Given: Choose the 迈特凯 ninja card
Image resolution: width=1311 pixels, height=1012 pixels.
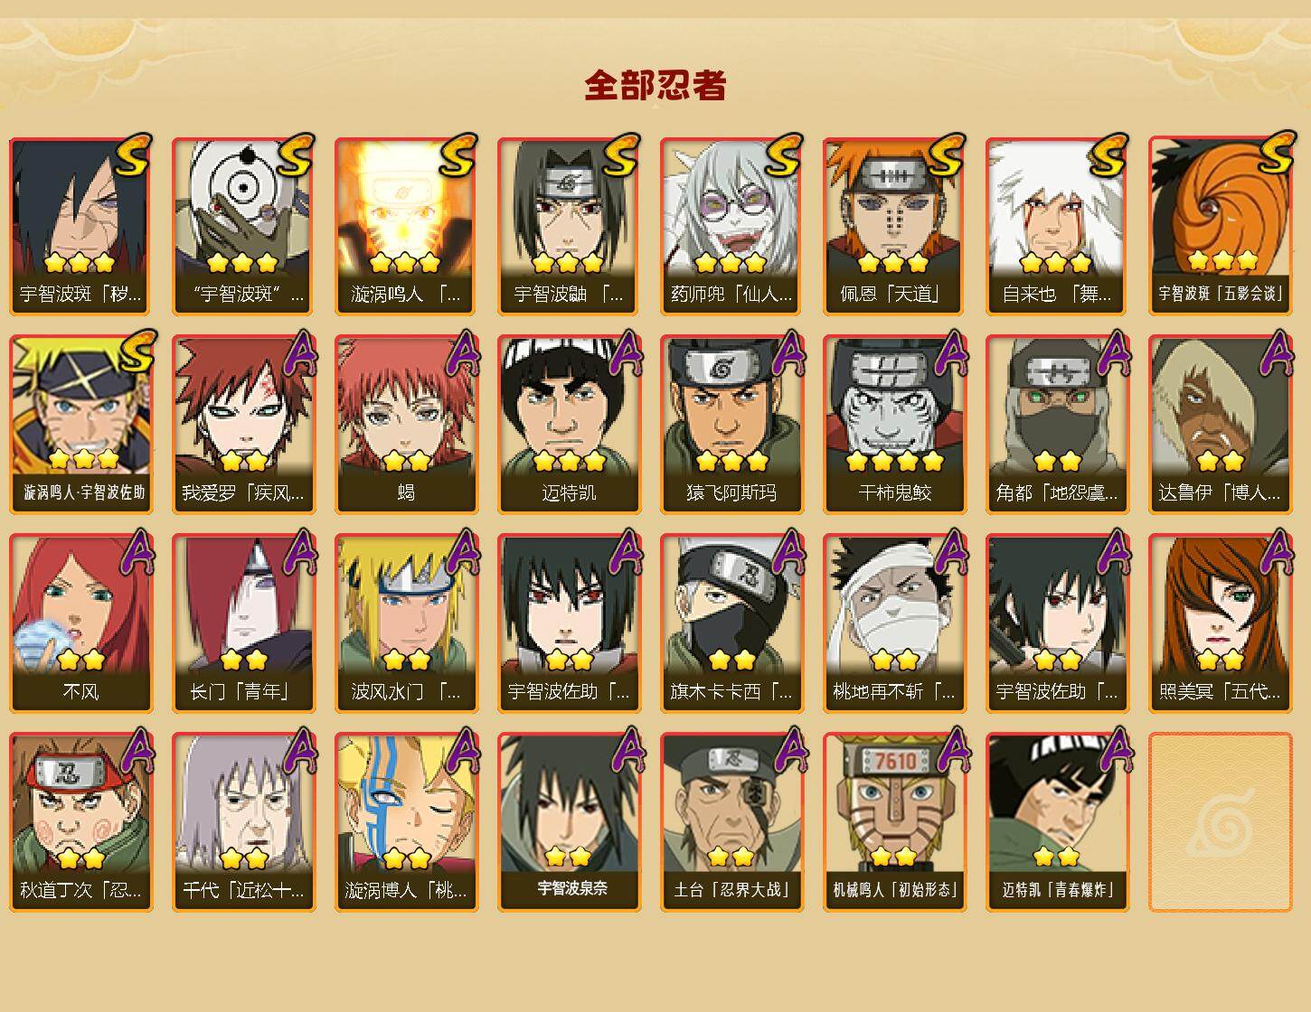Looking at the screenshot, I should pyautogui.click(x=569, y=425).
